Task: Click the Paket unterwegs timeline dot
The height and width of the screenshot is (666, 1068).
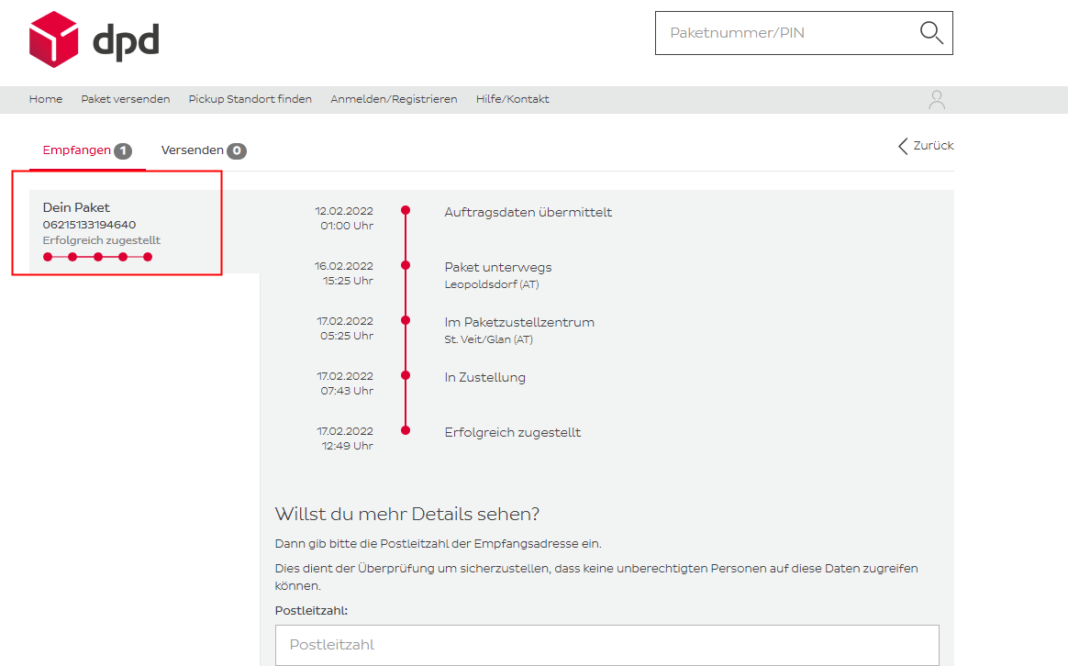Action: pyautogui.click(x=406, y=265)
